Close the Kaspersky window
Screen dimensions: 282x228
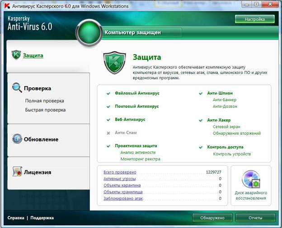(270, 5)
